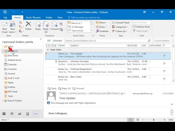Open the Junk E-mail folder

tap(13, 78)
